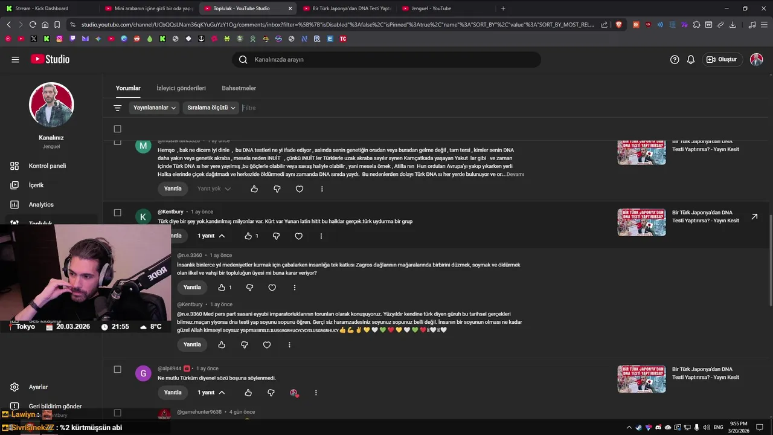Open the browser extensions puzzle icon
This screenshot has width=773, height=435.
(x=696, y=25)
